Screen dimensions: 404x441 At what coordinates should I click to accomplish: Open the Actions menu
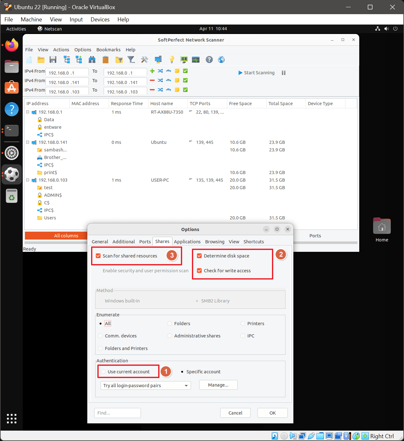tap(61, 50)
